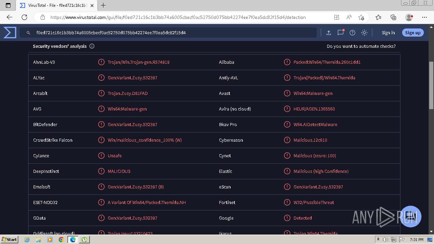Click the taskbar clock showing 7:31 PM

(416, 240)
